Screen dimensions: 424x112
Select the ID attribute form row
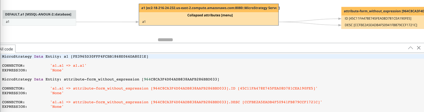[383, 18]
